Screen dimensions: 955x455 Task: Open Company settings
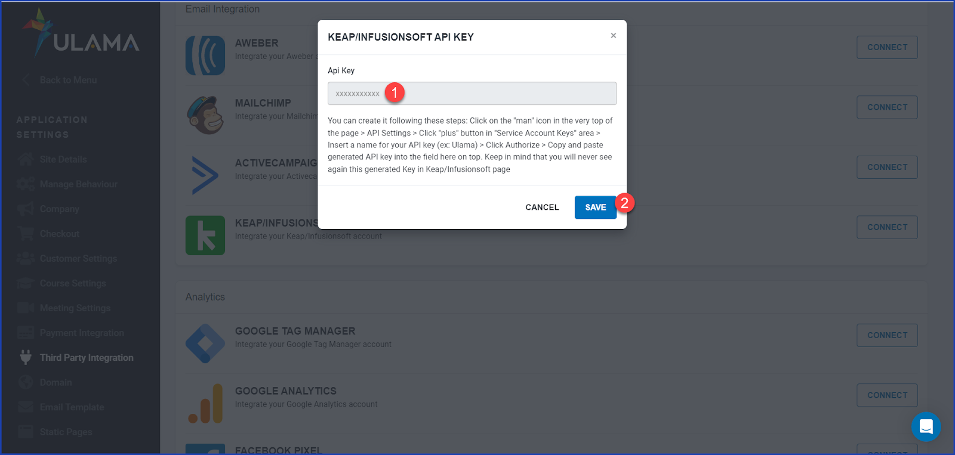pyautogui.click(x=59, y=209)
